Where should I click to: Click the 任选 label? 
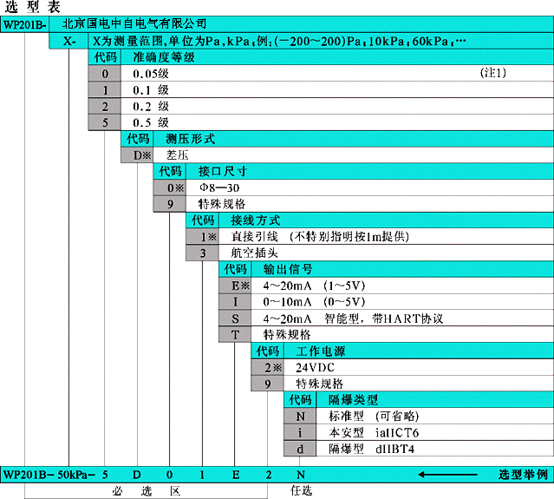[301, 490]
